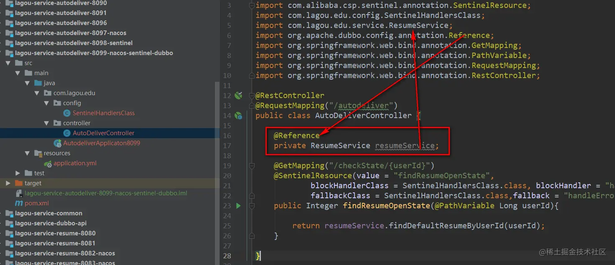The height and width of the screenshot is (265, 615).
Task: Open pom.xml file
Action: (37, 203)
